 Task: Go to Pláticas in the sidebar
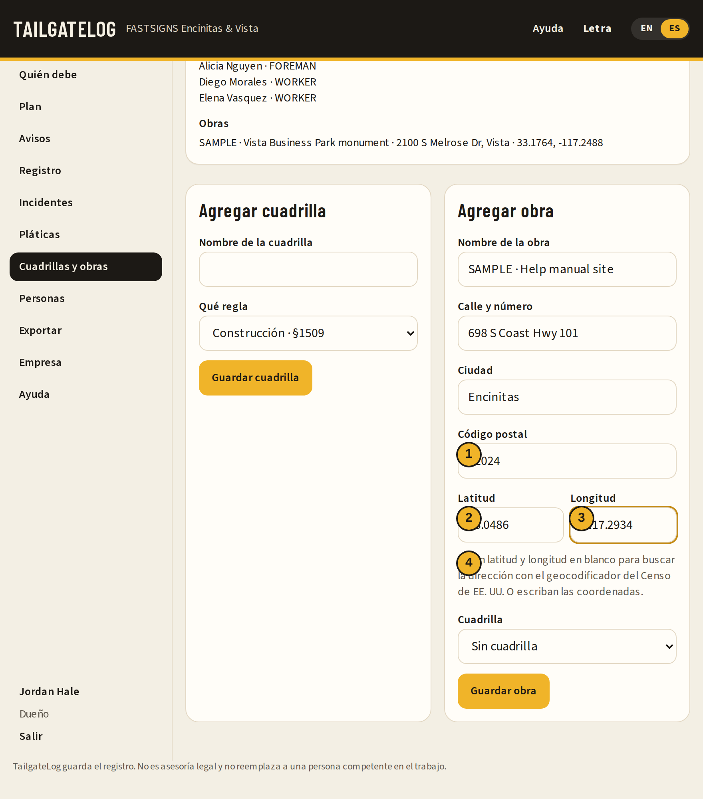[x=86, y=235]
